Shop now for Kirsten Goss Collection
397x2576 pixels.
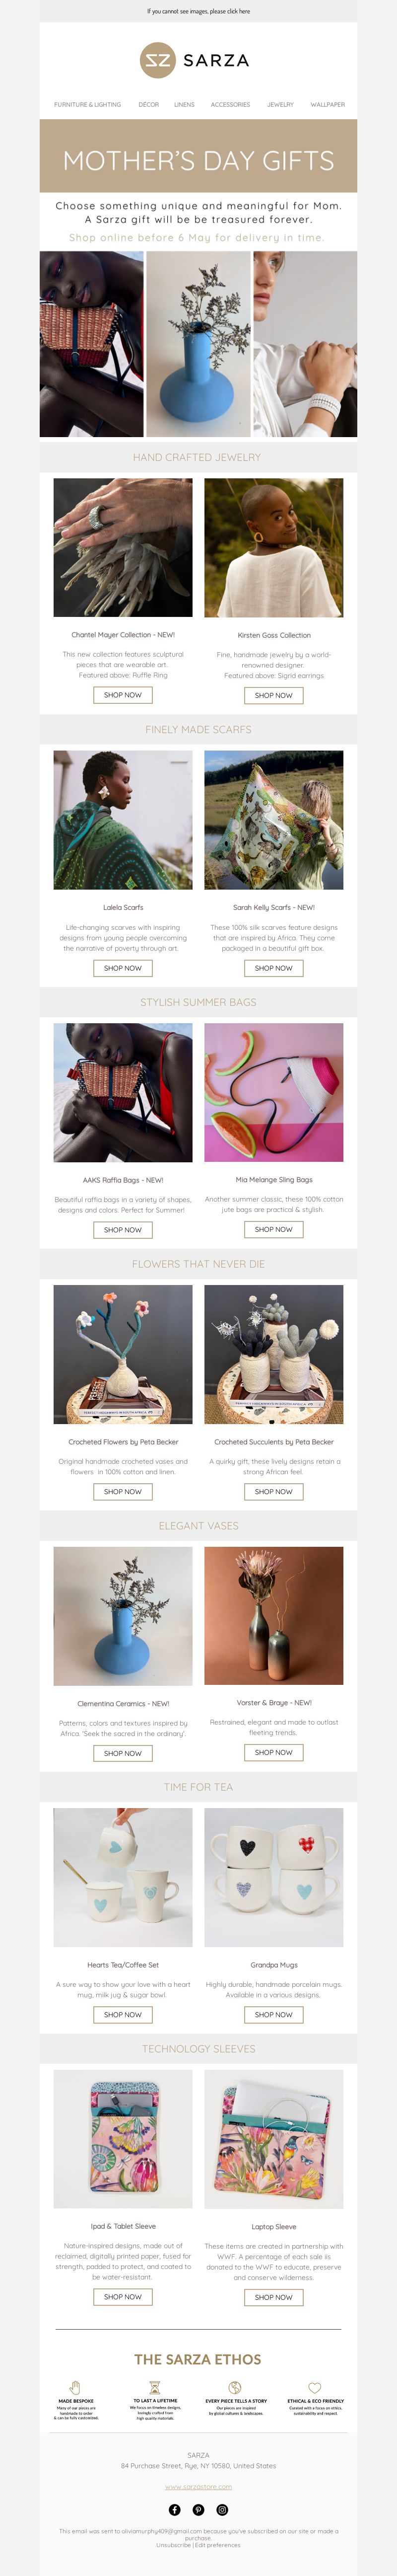(273, 695)
